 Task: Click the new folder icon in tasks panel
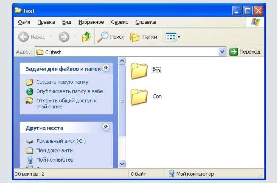[29, 82]
